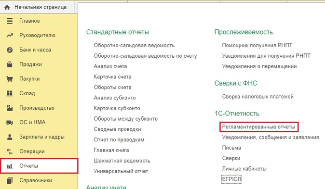Open Обороты между субконто report
Screen dimensions: 325x189
(x=125, y=119)
